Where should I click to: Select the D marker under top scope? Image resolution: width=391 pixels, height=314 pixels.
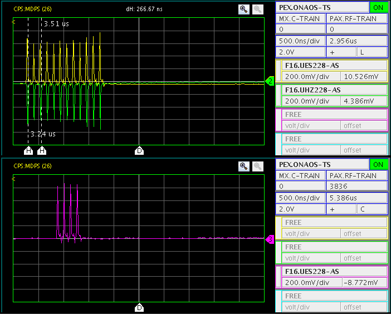point(139,151)
